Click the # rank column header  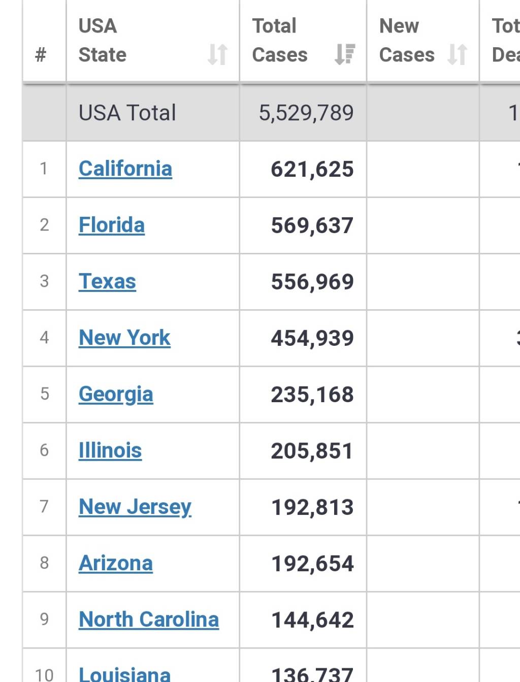coord(41,54)
